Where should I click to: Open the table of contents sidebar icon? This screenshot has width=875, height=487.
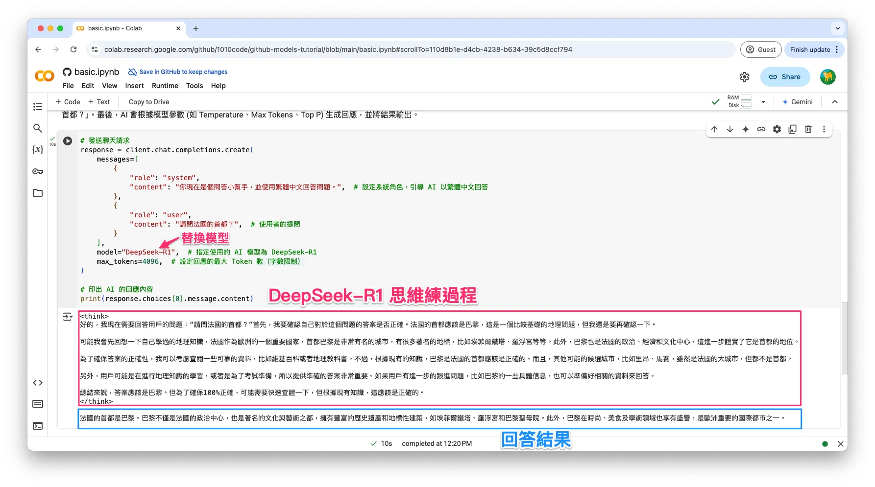[38, 107]
